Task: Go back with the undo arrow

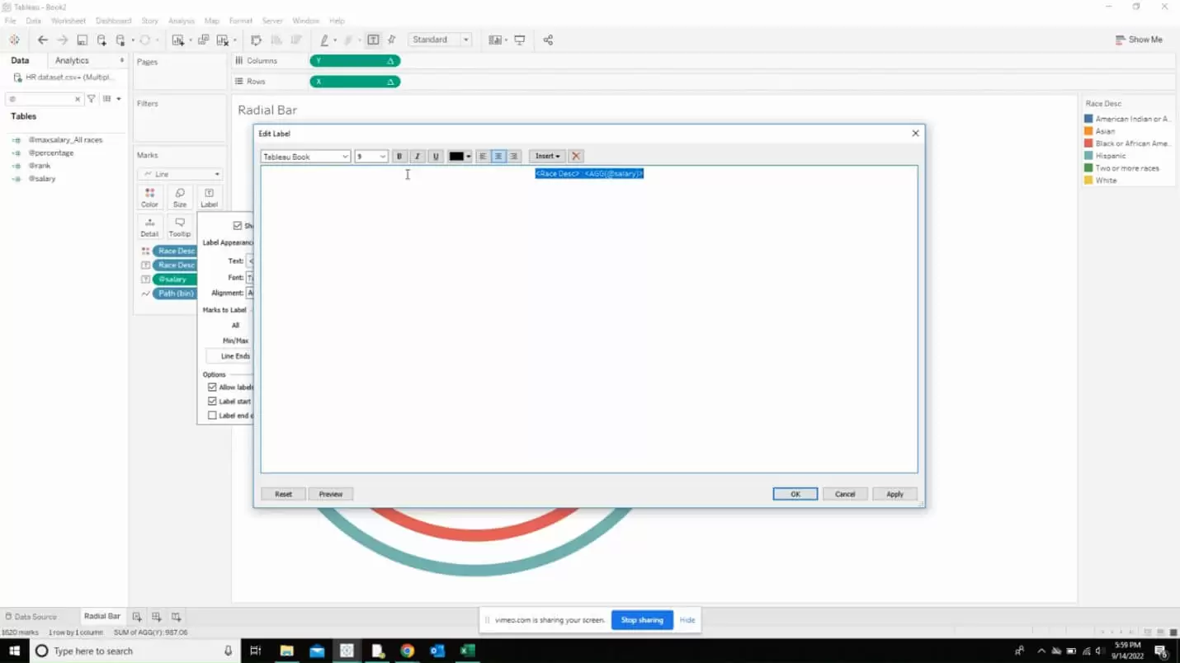Action: (43, 40)
